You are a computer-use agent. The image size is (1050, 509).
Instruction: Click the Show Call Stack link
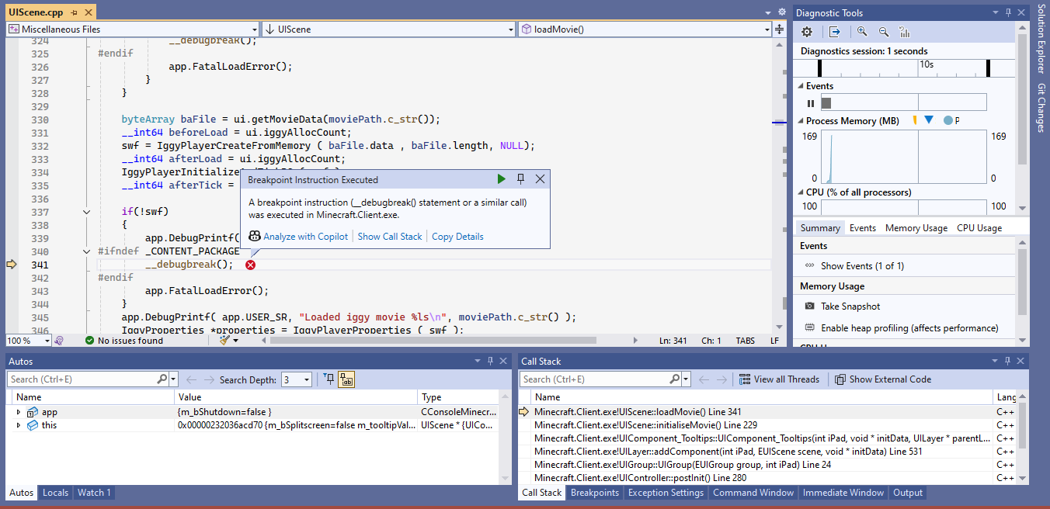coord(390,237)
